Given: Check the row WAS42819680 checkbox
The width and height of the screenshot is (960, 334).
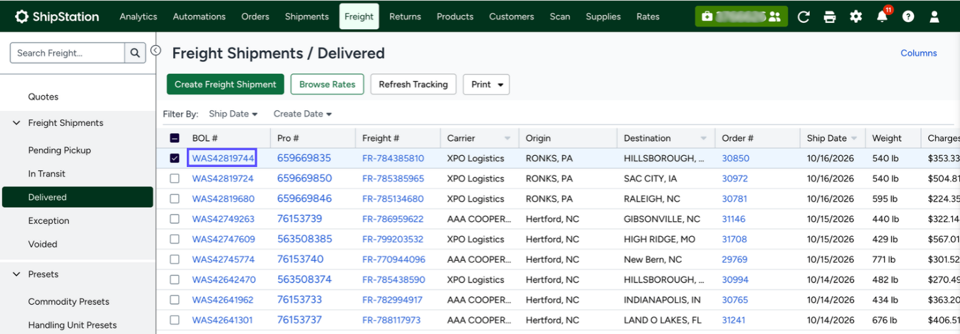Looking at the screenshot, I should (174, 199).
